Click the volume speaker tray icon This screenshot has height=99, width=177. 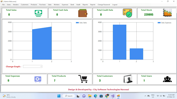click(161, 96)
